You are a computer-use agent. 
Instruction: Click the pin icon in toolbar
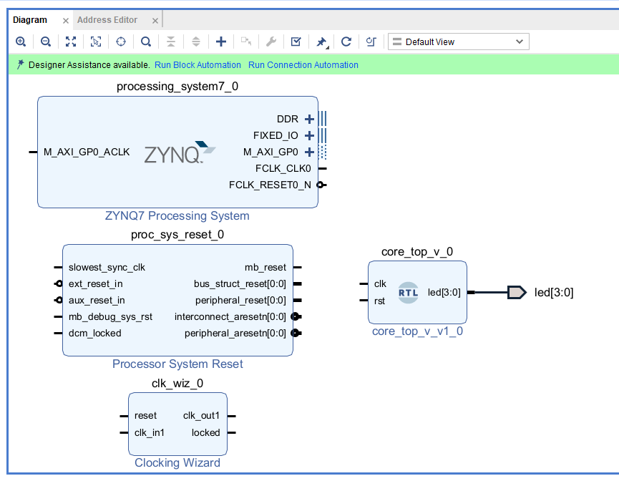tap(321, 42)
